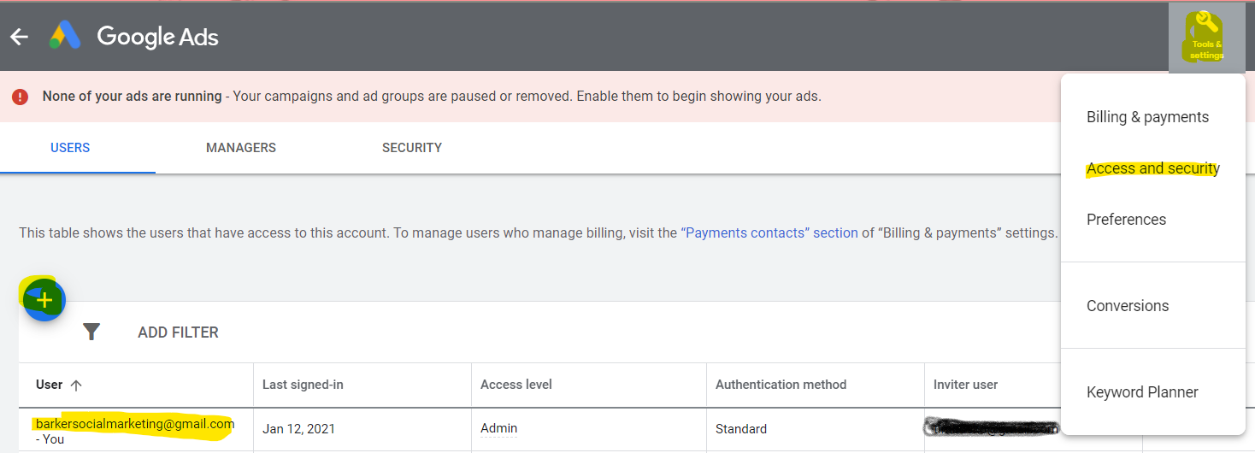Select Billing & payments from the menu
Viewport: 1255px width, 453px height.
tap(1148, 117)
